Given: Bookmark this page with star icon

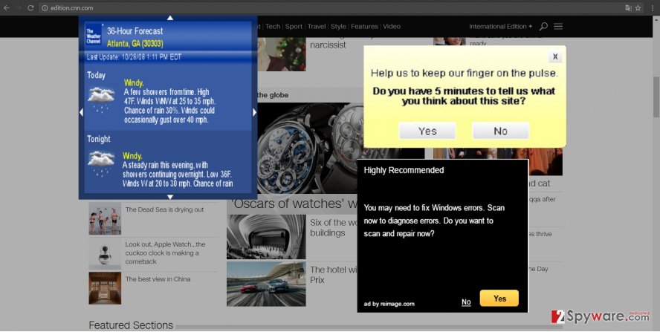Looking at the screenshot, I should [x=638, y=7].
